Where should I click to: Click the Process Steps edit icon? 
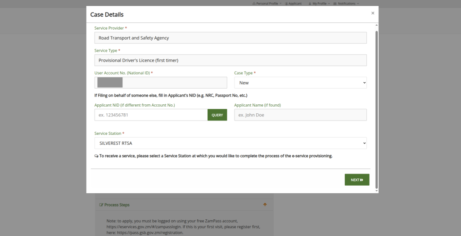[x=101, y=205]
